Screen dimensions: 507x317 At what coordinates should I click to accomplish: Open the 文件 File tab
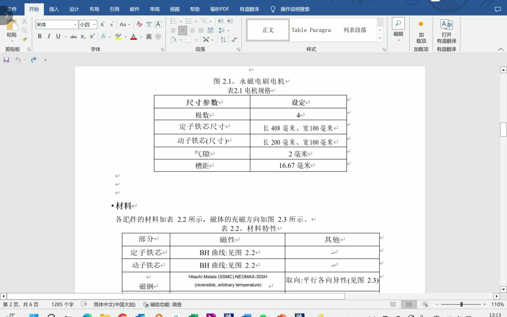[12, 9]
